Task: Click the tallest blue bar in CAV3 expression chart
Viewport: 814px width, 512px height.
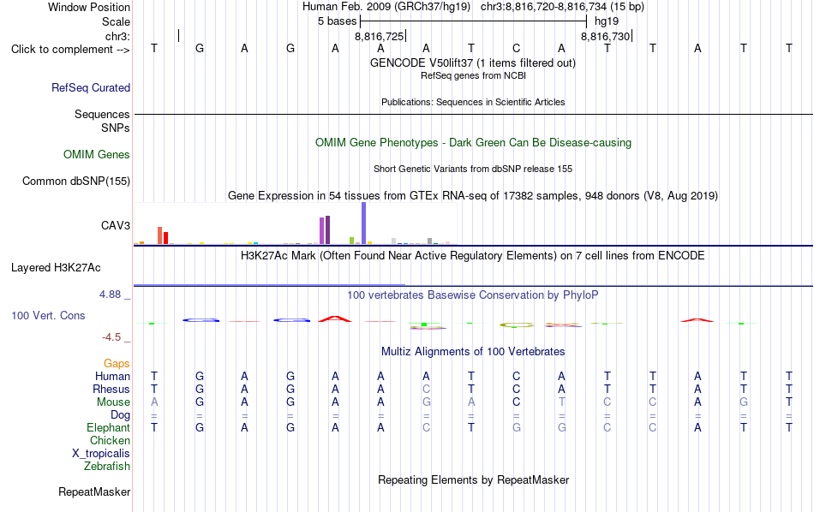Action: [x=364, y=223]
